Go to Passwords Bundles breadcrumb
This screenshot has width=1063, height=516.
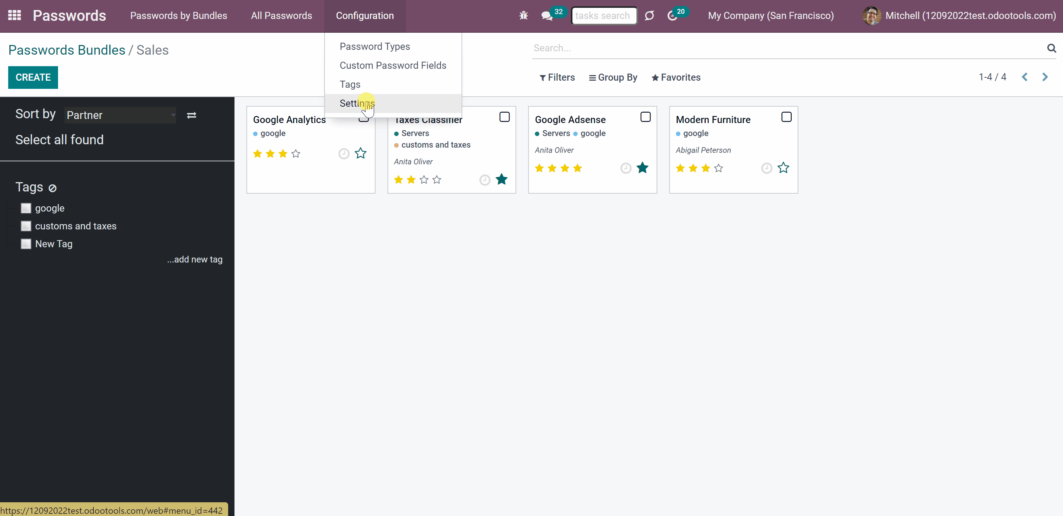pyautogui.click(x=67, y=50)
